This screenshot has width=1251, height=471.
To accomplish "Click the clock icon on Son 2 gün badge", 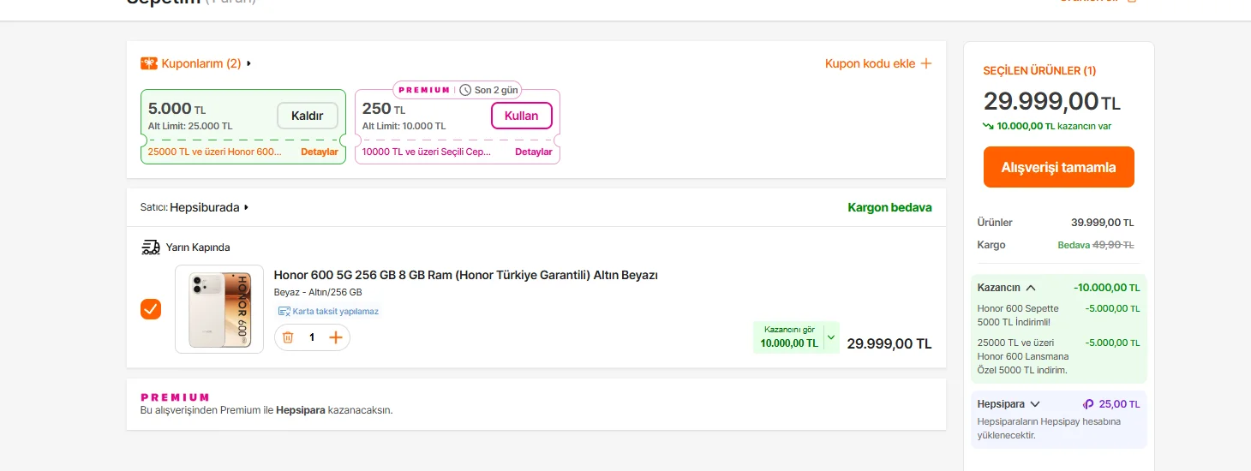I will [x=465, y=90].
